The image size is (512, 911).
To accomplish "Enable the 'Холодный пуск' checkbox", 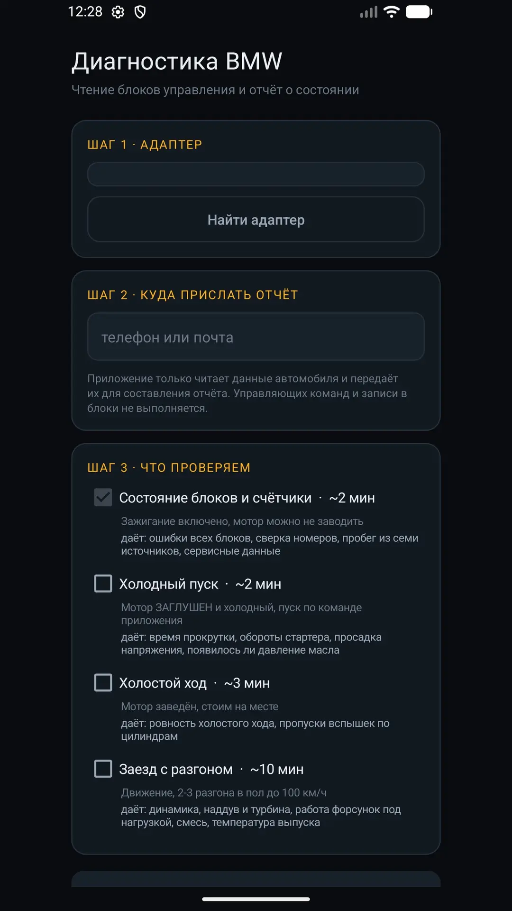I will coord(103,584).
